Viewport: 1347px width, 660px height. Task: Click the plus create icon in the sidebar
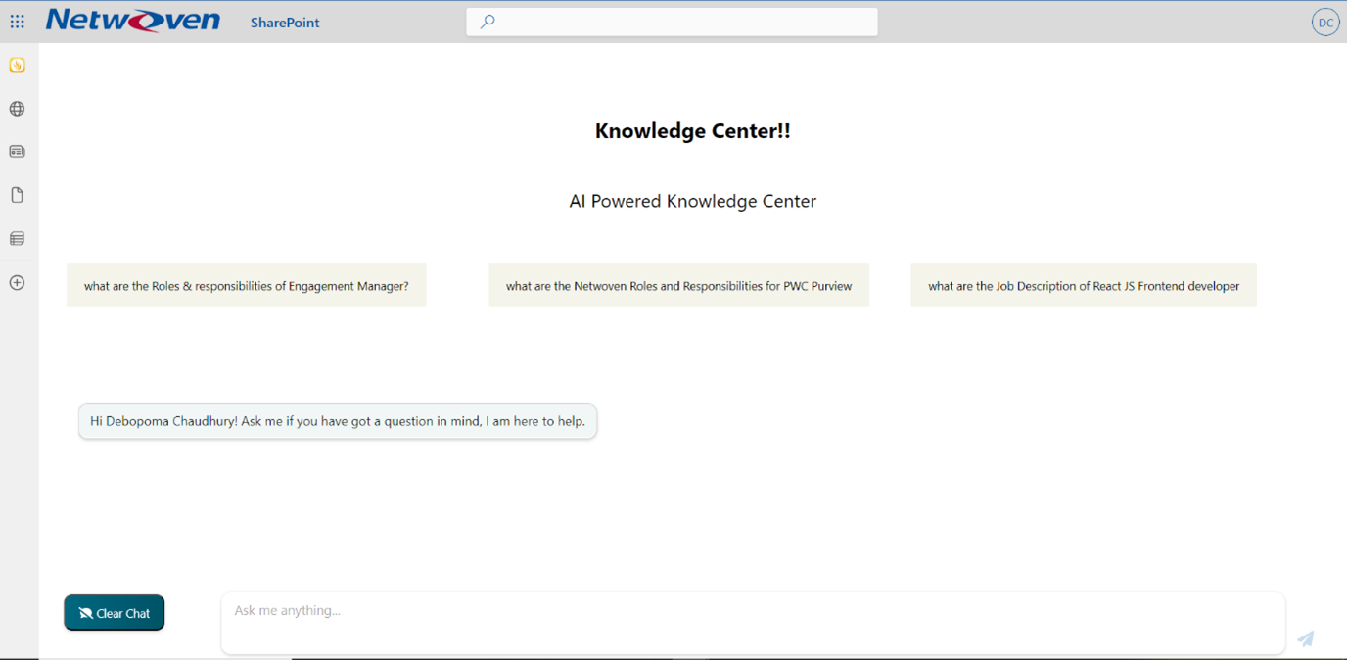coord(17,282)
